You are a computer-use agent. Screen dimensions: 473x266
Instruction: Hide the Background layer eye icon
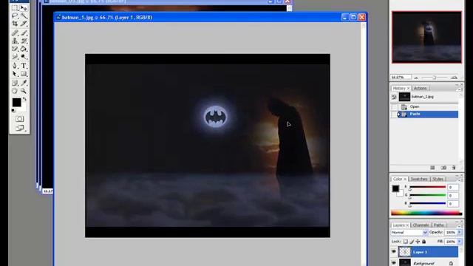point(394,263)
